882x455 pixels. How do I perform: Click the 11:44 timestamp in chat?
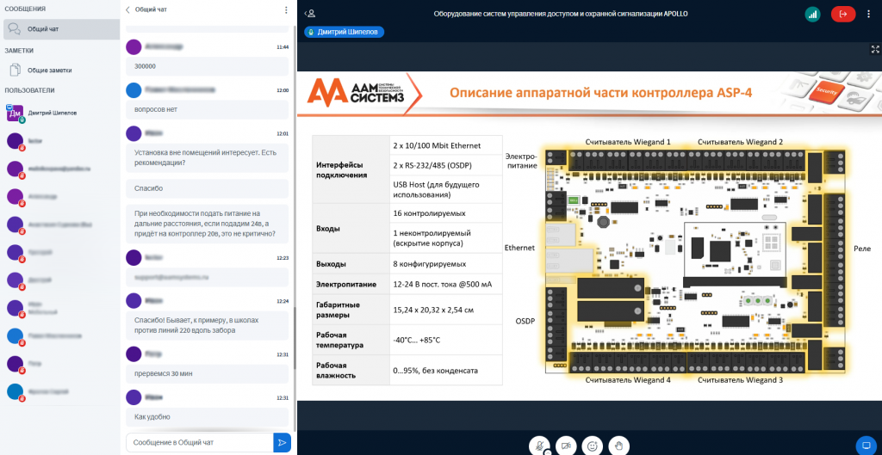[x=283, y=47]
